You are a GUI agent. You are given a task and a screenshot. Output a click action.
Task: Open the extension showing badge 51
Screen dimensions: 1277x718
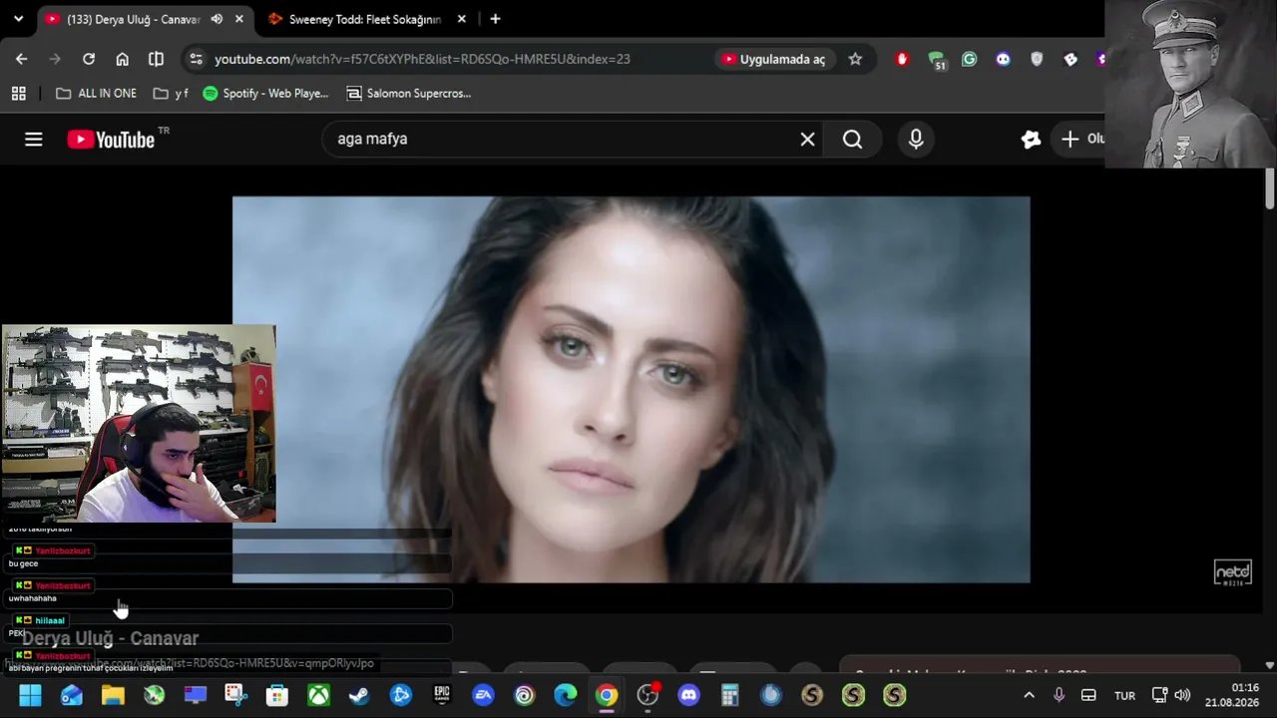click(936, 60)
